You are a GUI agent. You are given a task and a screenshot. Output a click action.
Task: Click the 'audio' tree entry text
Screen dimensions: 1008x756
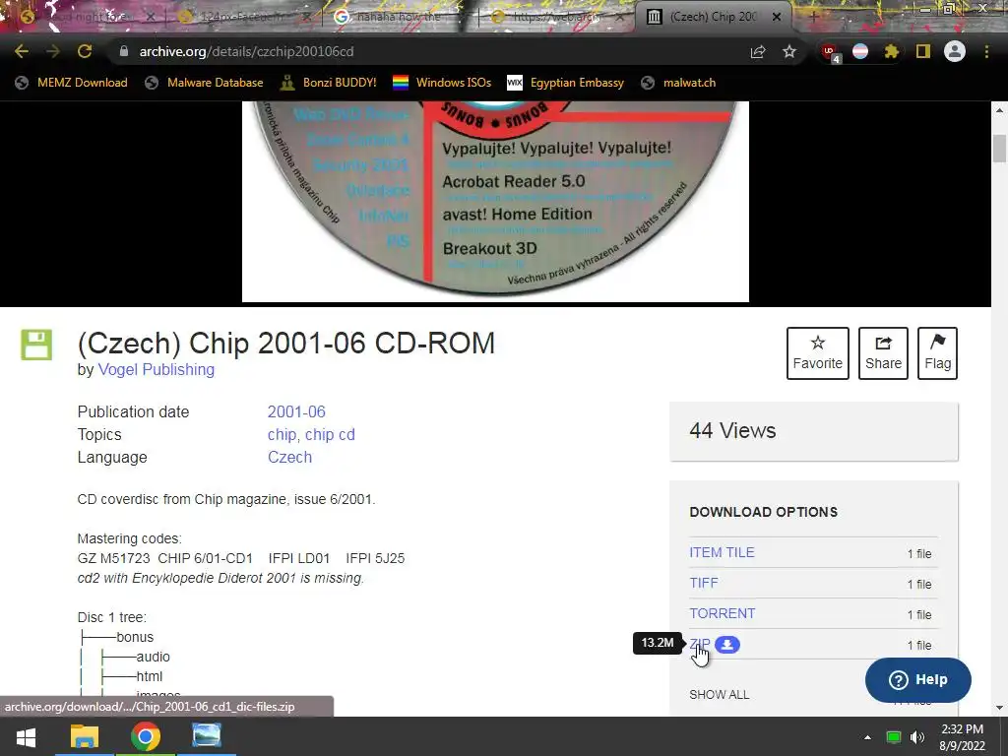point(153,657)
